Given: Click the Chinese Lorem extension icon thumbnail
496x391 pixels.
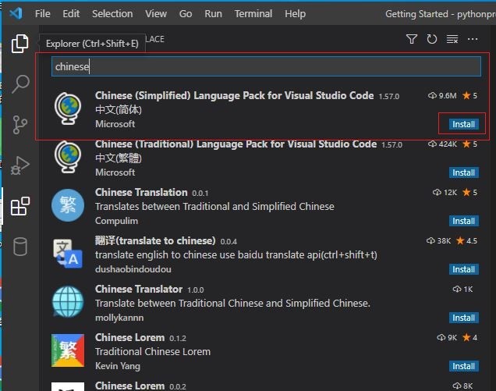Looking at the screenshot, I should [68, 351].
